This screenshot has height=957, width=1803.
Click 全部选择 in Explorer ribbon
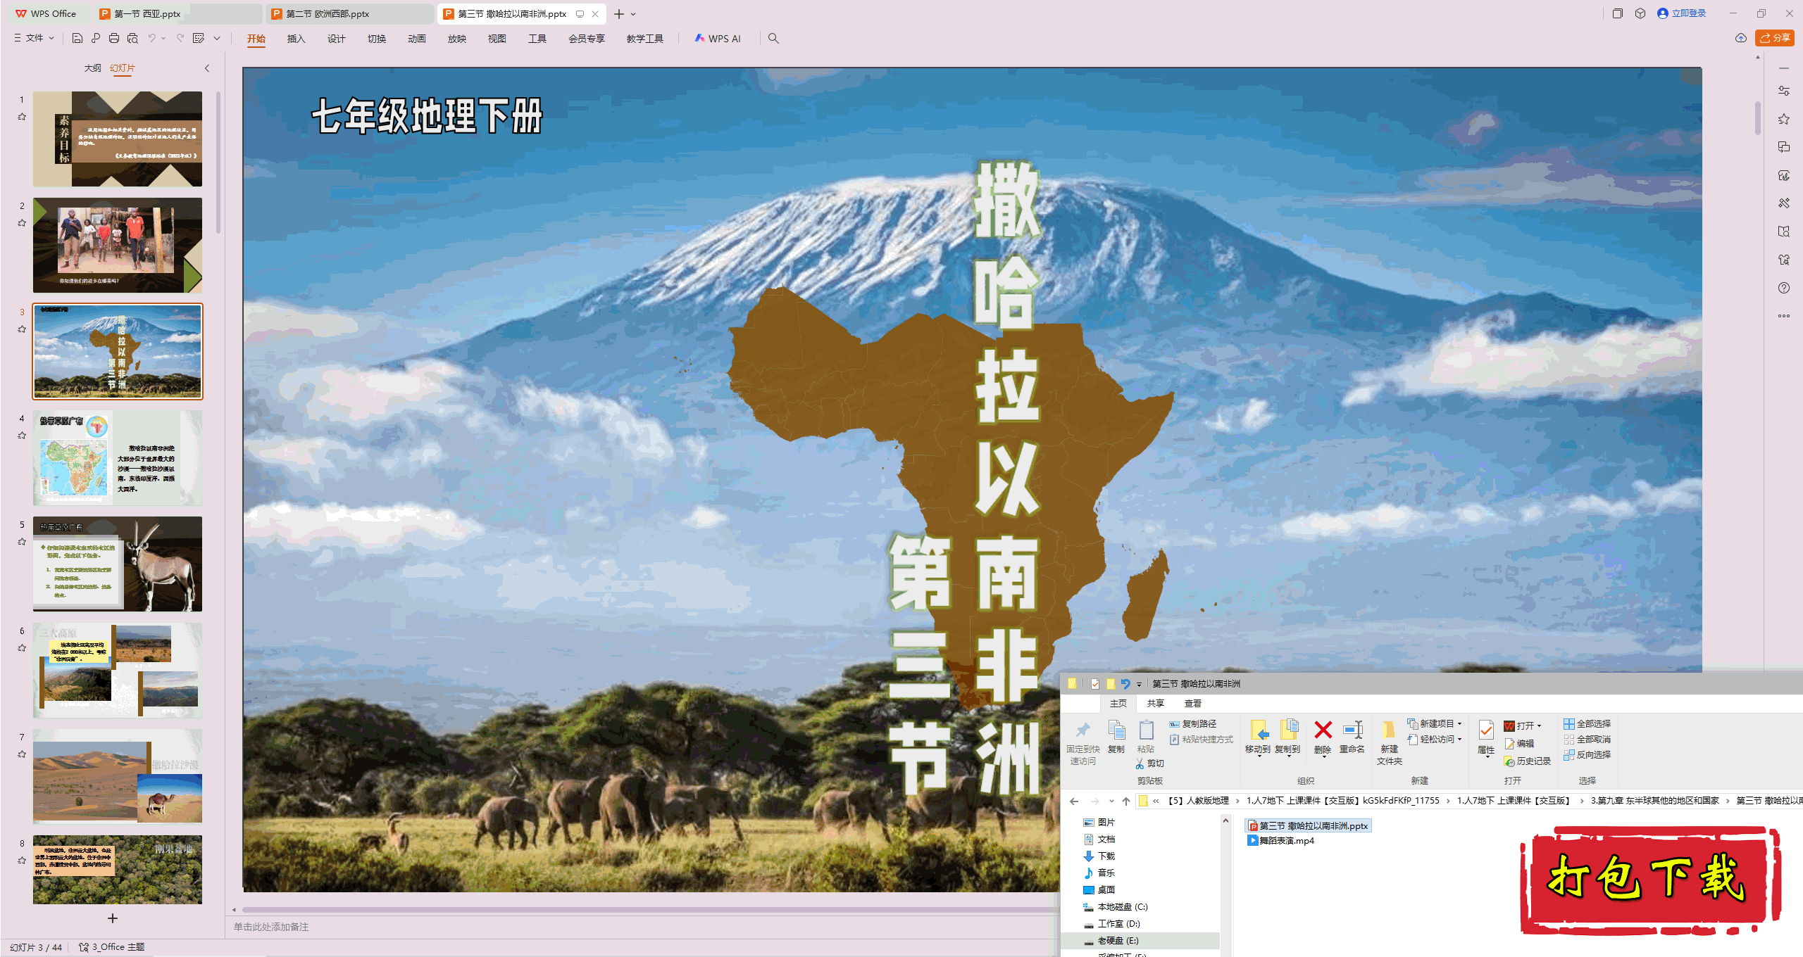1587,723
